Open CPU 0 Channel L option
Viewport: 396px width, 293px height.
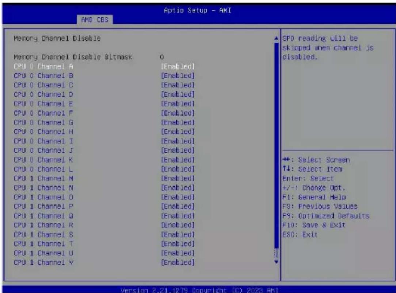pos(104,169)
